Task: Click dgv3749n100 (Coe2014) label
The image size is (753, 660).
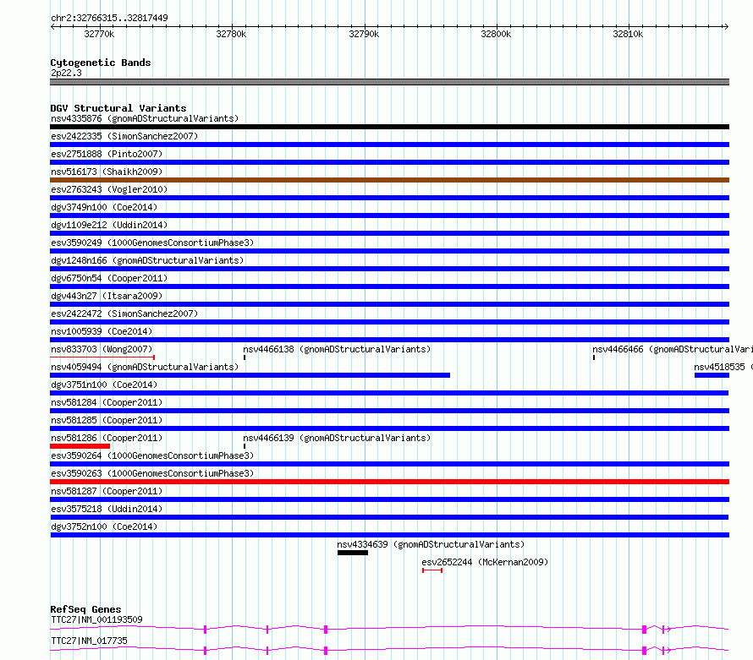Action: [104, 207]
